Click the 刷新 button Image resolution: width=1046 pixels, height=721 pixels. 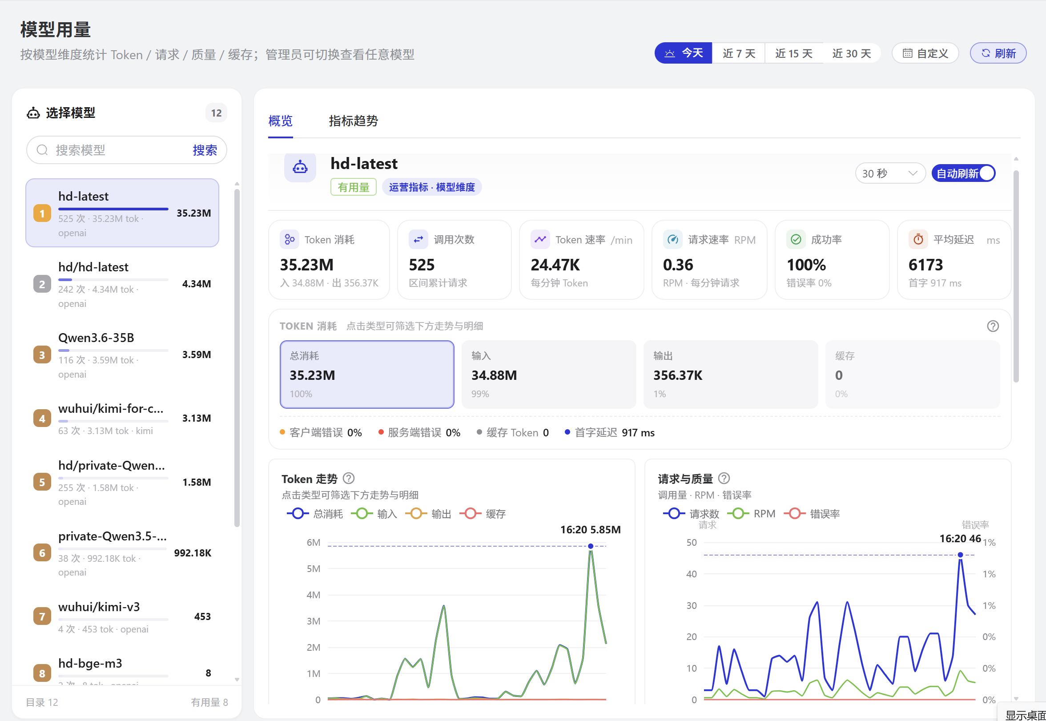(998, 53)
